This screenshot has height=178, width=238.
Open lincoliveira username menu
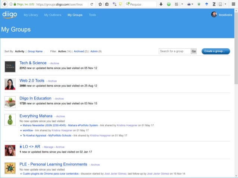tap(225, 15)
